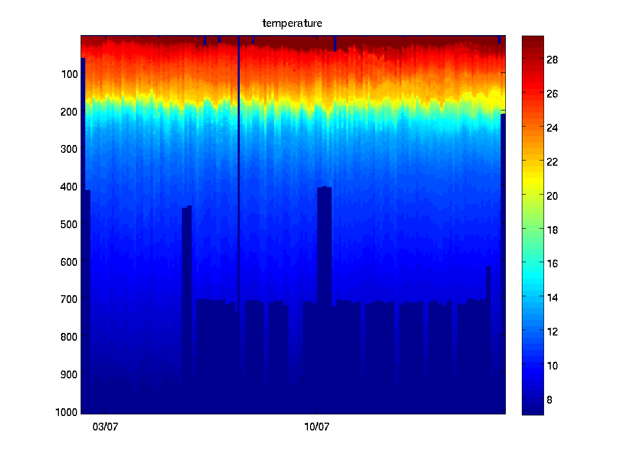620x465 pixels.
Task: Click the "temperature" plot title
Action: (292, 23)
